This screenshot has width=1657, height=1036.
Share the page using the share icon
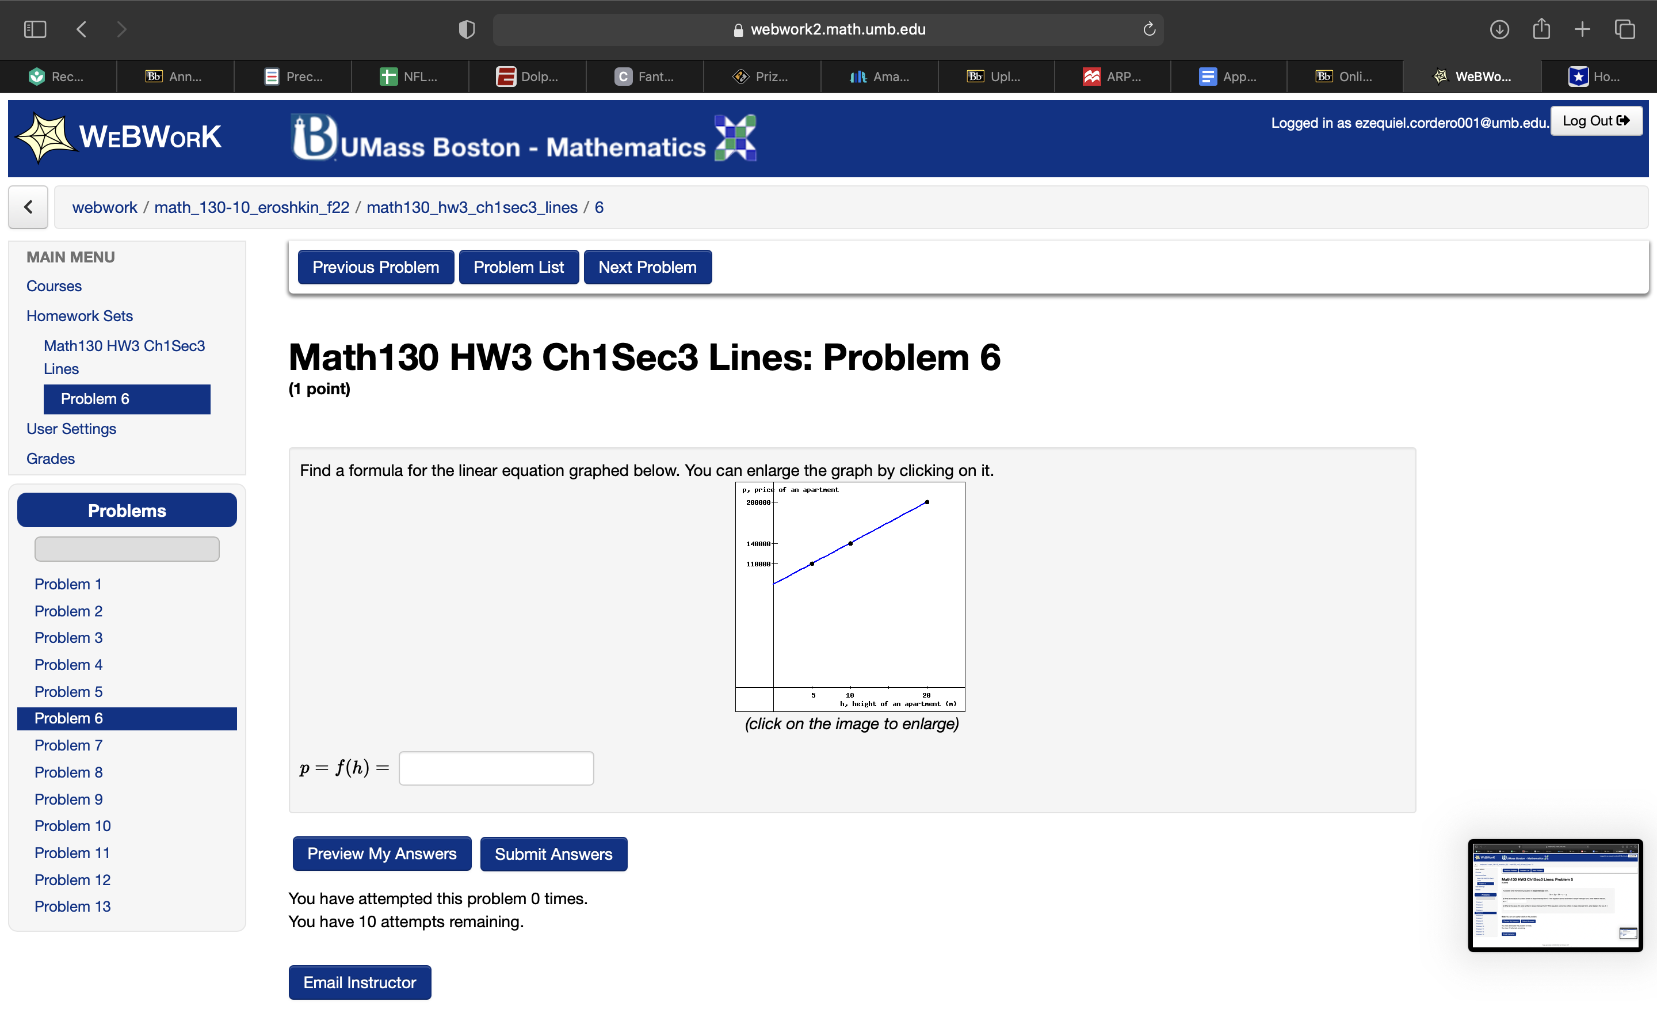pos(1541,29)
